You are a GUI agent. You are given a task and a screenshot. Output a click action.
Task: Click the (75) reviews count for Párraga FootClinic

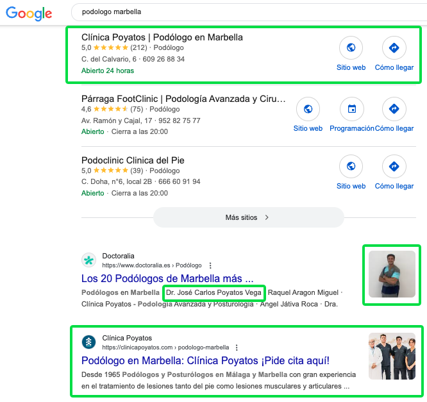tap(137, 109)
